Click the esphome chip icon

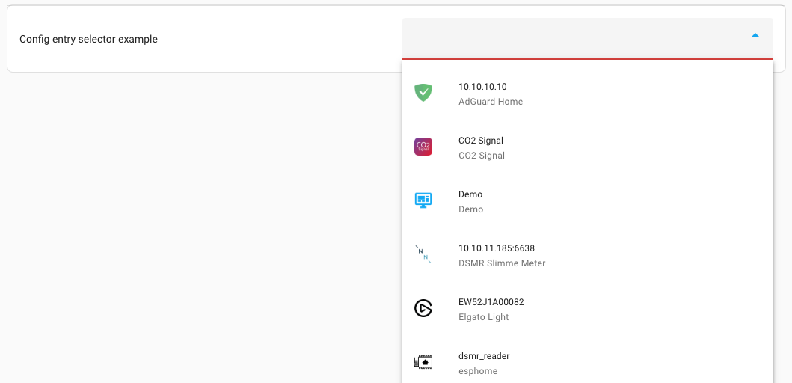coord(423,362)
